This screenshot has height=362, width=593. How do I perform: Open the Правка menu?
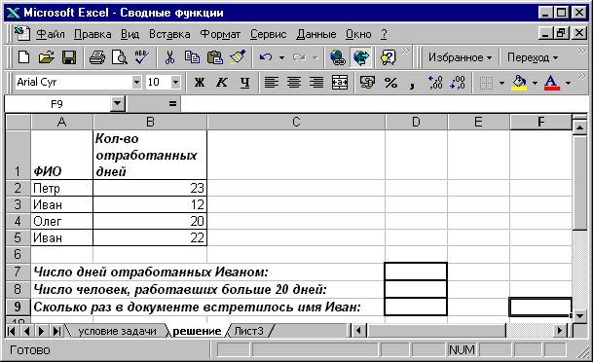coord(93,34)
